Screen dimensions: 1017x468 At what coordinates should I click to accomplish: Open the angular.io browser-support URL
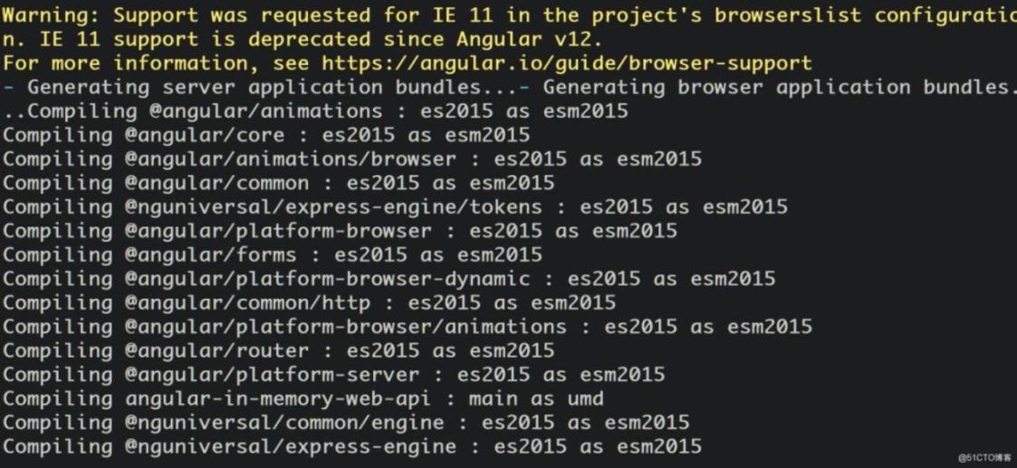point(566,63)
